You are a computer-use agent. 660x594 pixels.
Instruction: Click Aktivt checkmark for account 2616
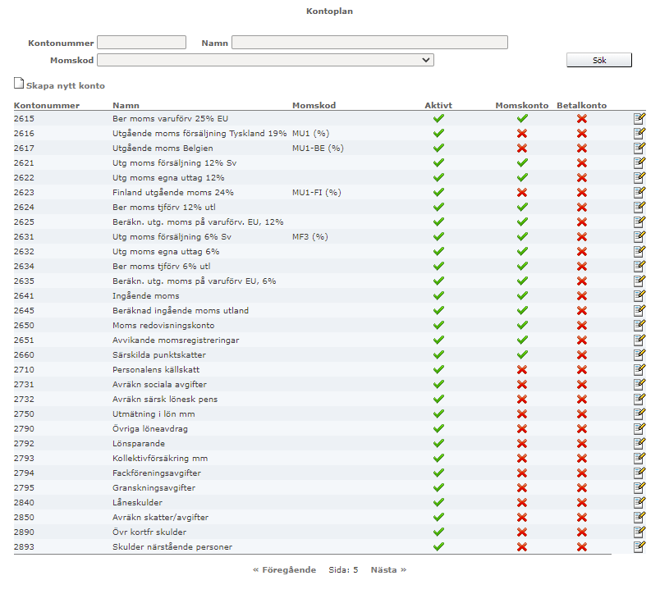point(438,133)
